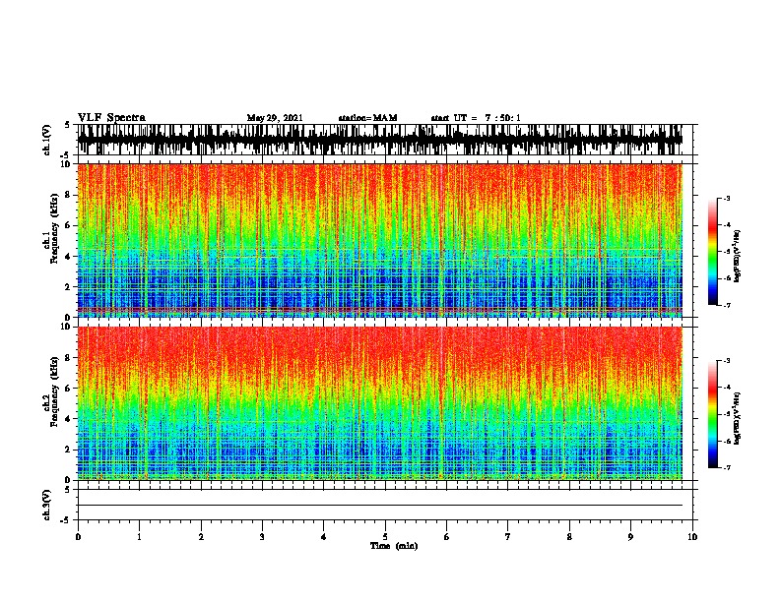Click the "start UT = 7:50:1" text

(476, 118)
